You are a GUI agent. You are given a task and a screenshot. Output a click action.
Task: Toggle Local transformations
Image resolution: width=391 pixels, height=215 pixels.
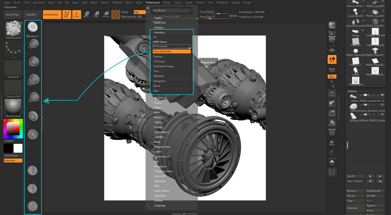coord(332,59)
